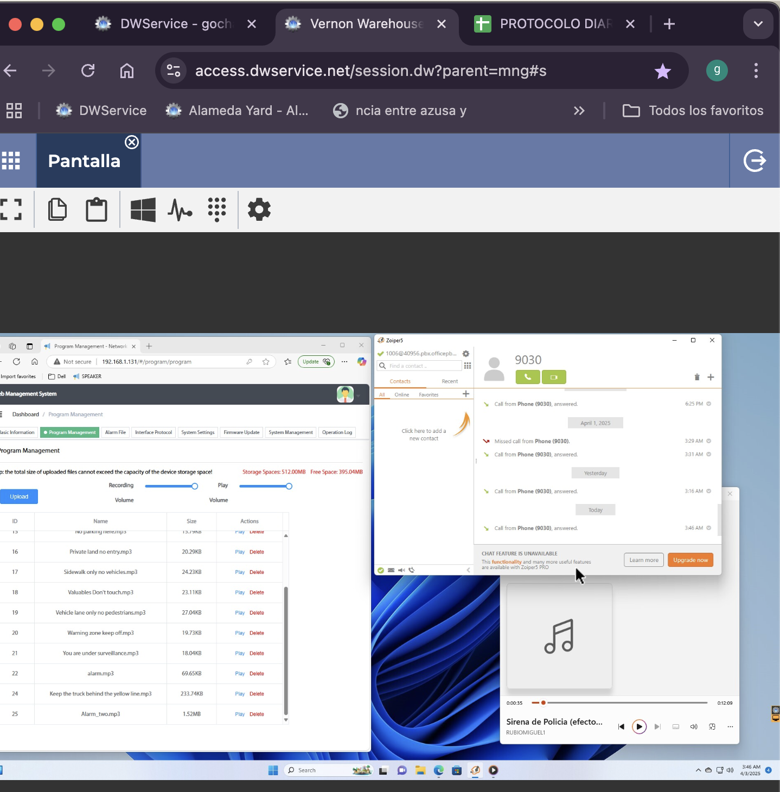Close the Pantalla session tab
This screenshot has width=780, height=792.
(x=132, y=142)
